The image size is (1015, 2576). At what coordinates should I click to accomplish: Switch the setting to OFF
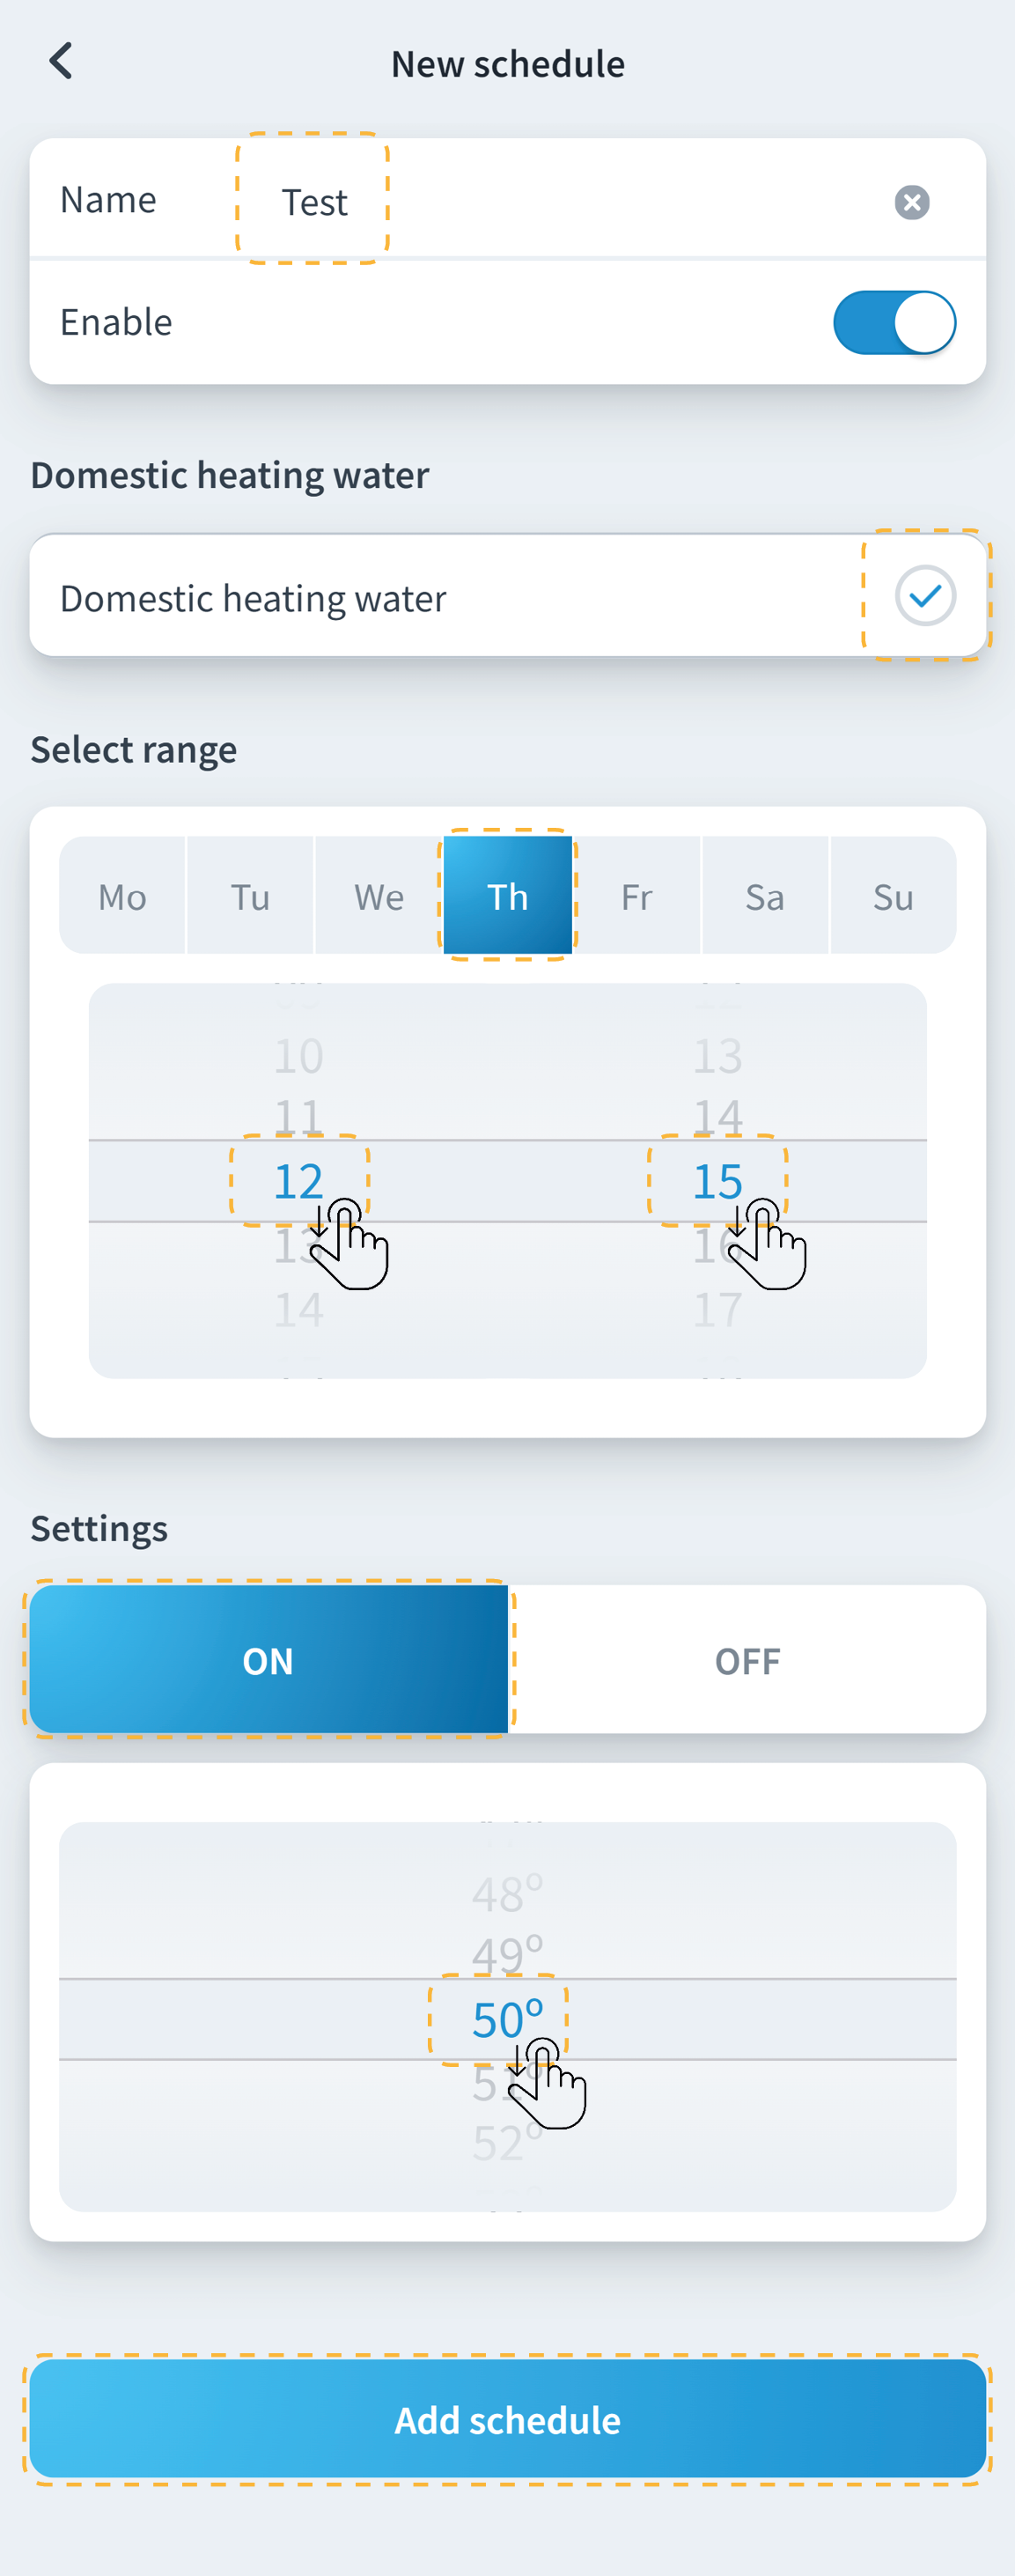point(747,1660)
